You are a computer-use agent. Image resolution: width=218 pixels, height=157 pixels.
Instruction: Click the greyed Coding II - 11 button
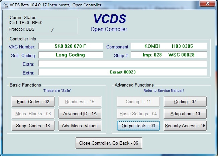pyautogui.click(x=138, y=102)
